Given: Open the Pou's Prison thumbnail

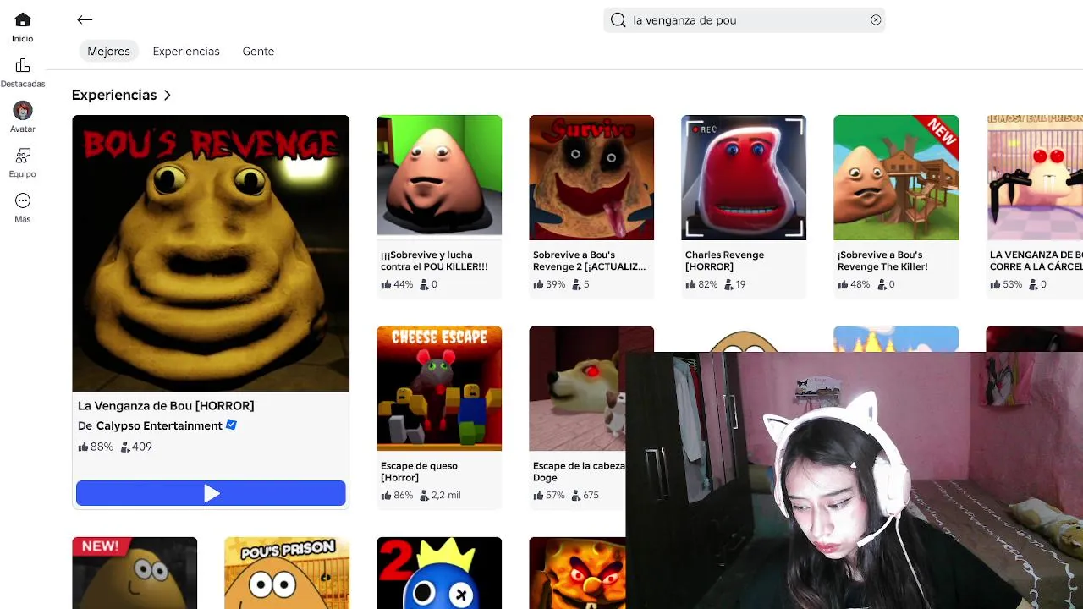Looking at the screenshot, I should [287, 573].
